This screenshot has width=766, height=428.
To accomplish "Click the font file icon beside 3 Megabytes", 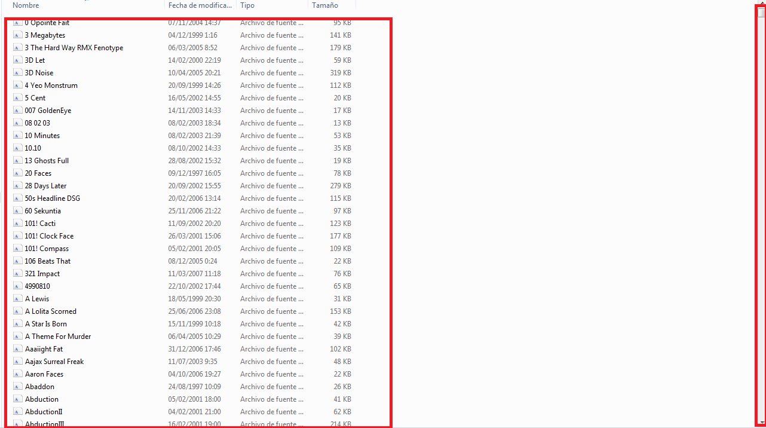I will (x=18, y=35).
